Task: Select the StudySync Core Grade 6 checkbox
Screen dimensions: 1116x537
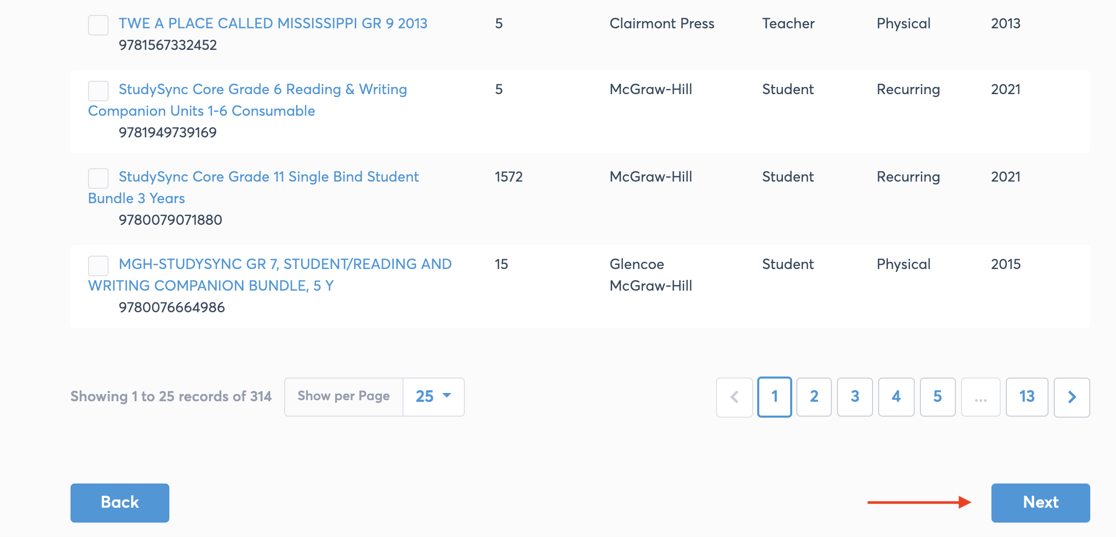Action: pyautogui.click(x=98, y=91)
